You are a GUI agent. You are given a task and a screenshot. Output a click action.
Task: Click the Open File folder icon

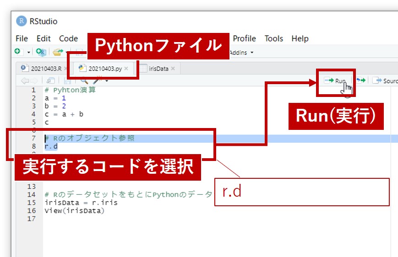[57, 53]
